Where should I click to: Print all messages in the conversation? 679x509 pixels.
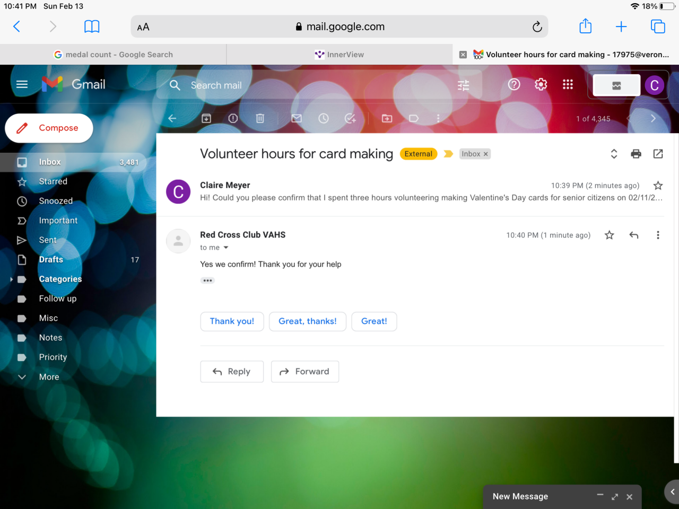[x=636, y=154]
